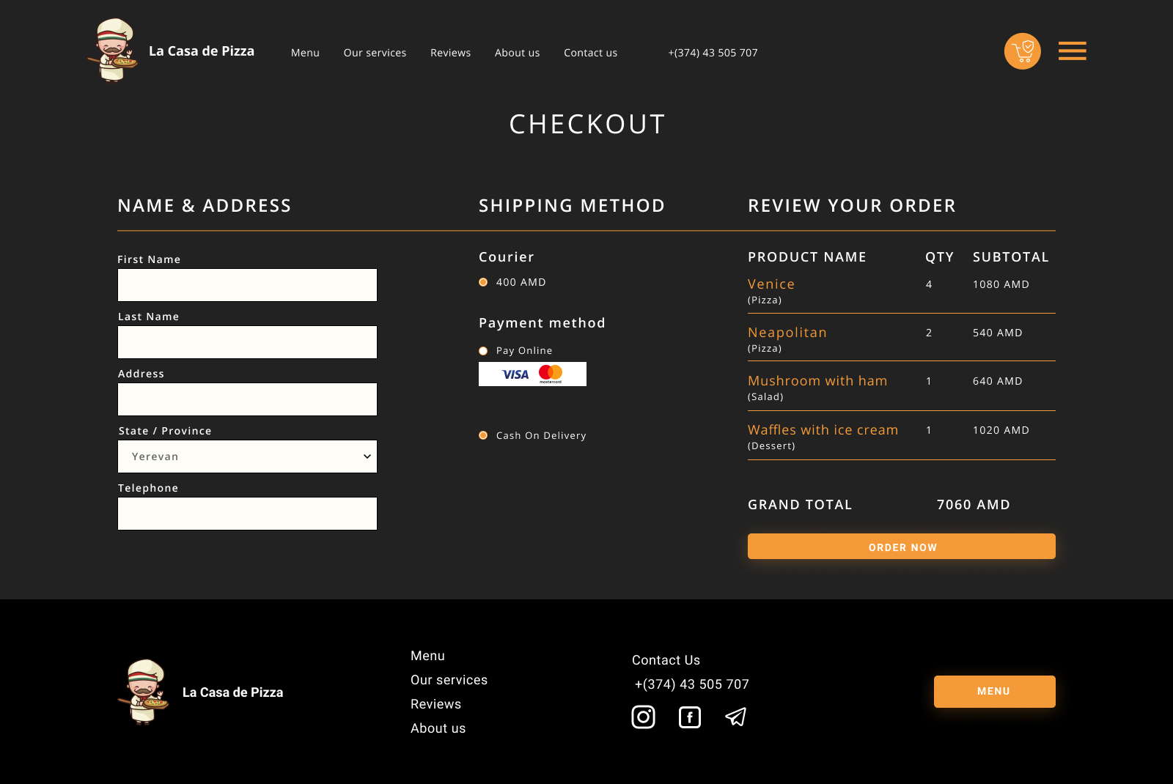Click the chef logo in the footer
This screenshot has height=784, width=1173.
(x=144, y=692)
